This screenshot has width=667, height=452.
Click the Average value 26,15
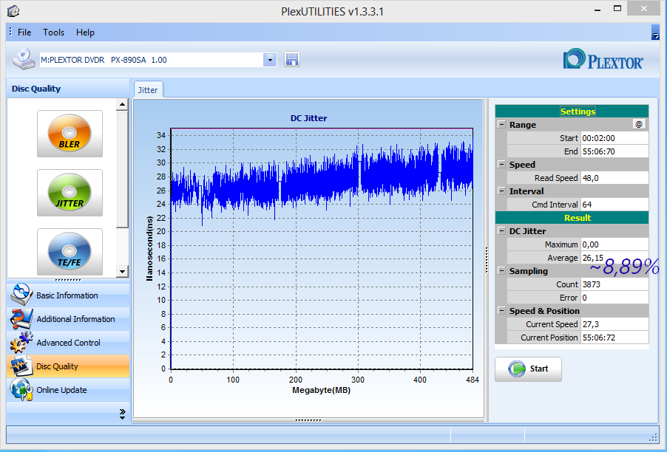coord(614,258)
